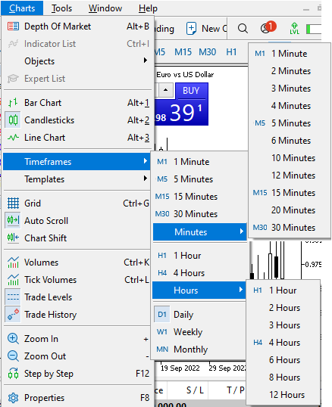Click the New Order plus icon

pos(191,28)
